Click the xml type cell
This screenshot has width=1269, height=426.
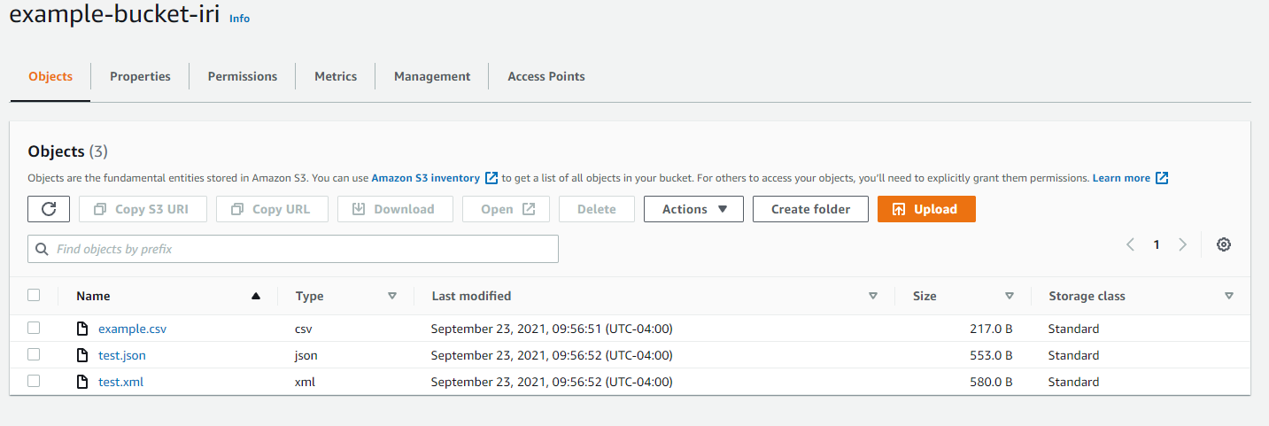click(x=305, y=382)
